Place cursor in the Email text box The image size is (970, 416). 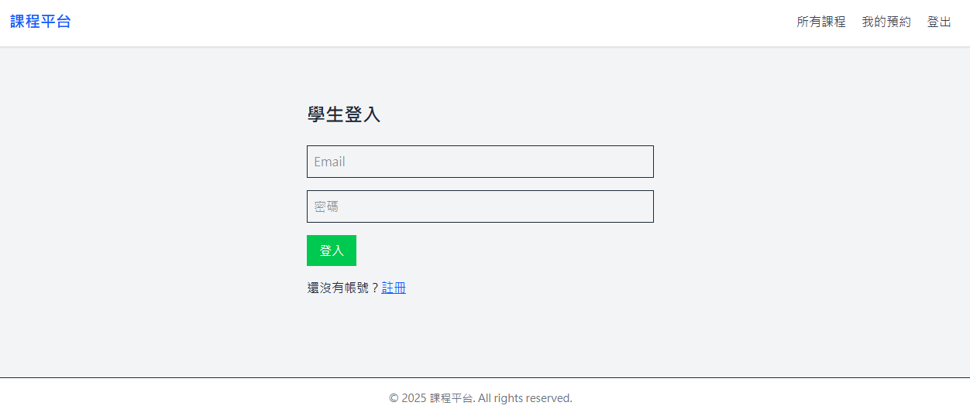coord(480,162)
